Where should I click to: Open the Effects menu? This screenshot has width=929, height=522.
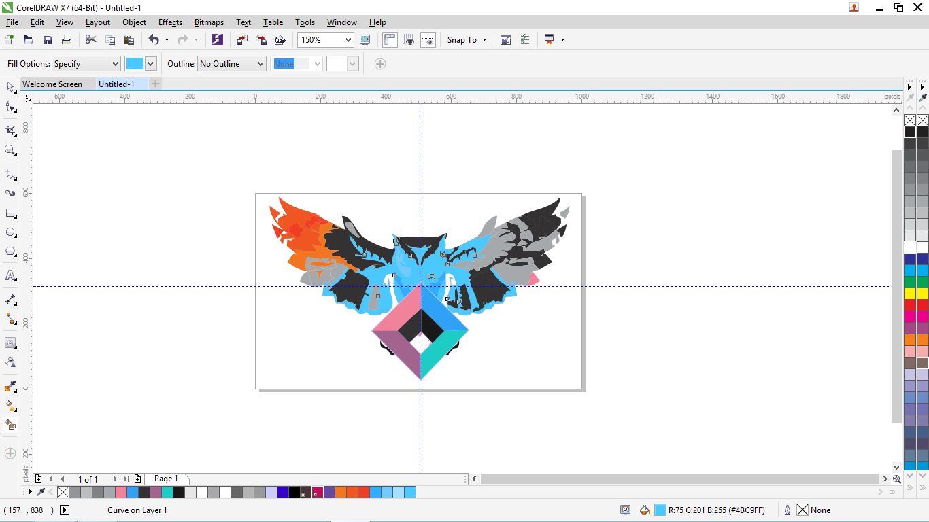pos(170,22)
